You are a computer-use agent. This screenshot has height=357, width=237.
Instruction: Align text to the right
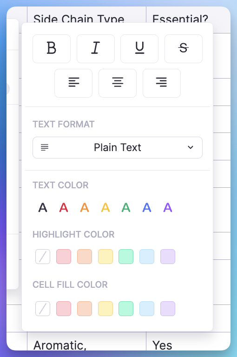162,83
